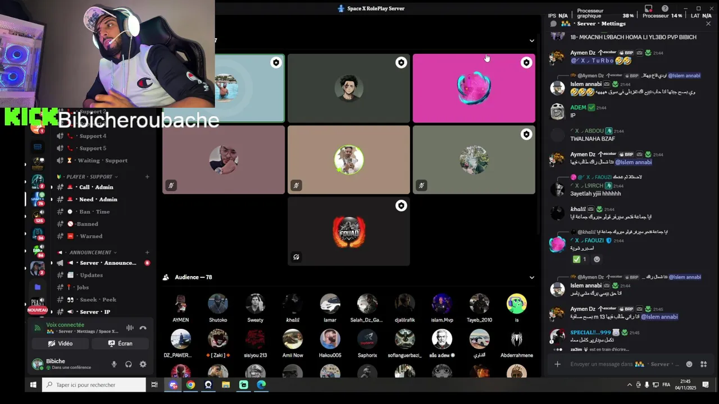Open the Need · Admin channel
Screen dimensions: 719x404
point(98,199)
